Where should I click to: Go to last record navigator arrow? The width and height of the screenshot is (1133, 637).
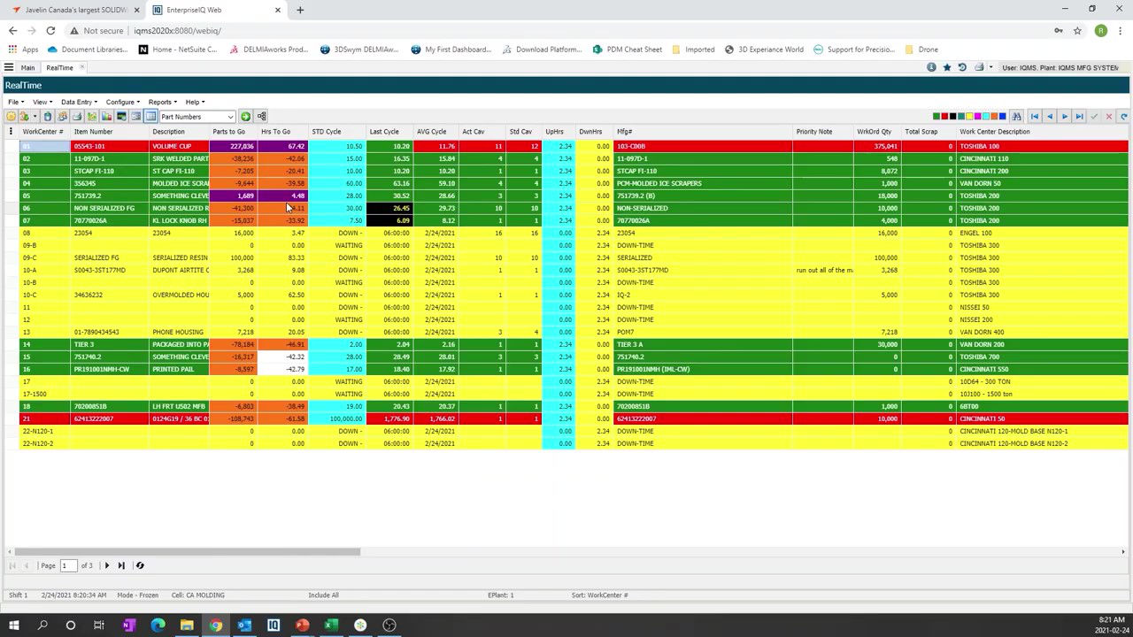point(1079,117)
